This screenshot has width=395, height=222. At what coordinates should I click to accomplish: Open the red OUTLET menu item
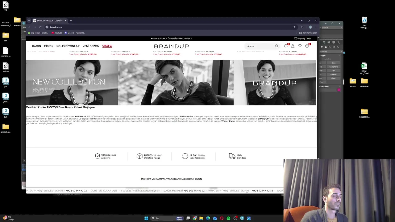[x=107, y=46]
